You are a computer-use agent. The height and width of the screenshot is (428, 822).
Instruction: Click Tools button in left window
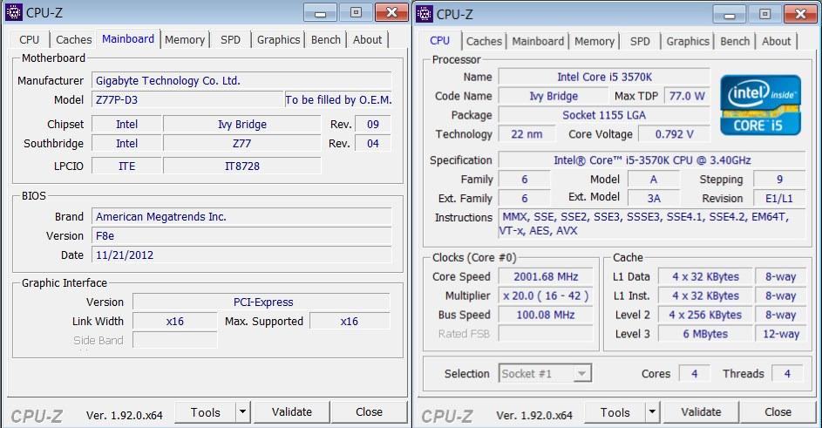[205, 413]
